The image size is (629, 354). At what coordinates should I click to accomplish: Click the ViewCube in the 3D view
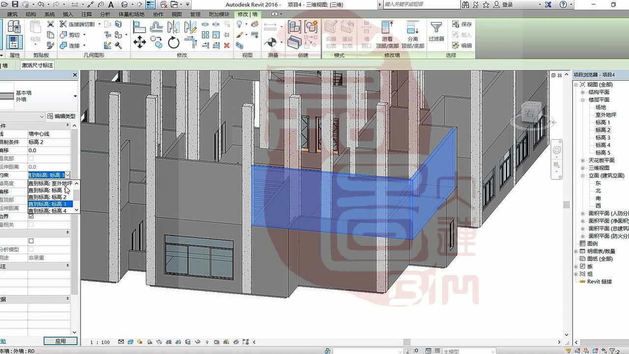532,113
